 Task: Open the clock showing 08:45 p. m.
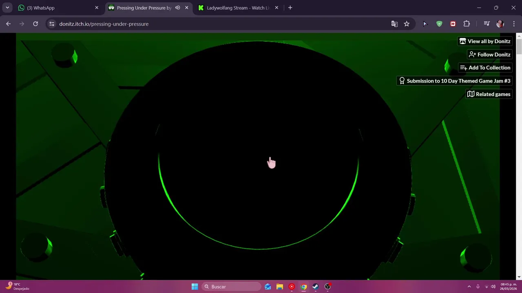point(508,286)
